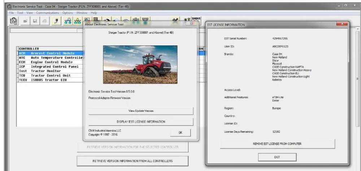Close the EST License Information window

click(x=342, y=24)
